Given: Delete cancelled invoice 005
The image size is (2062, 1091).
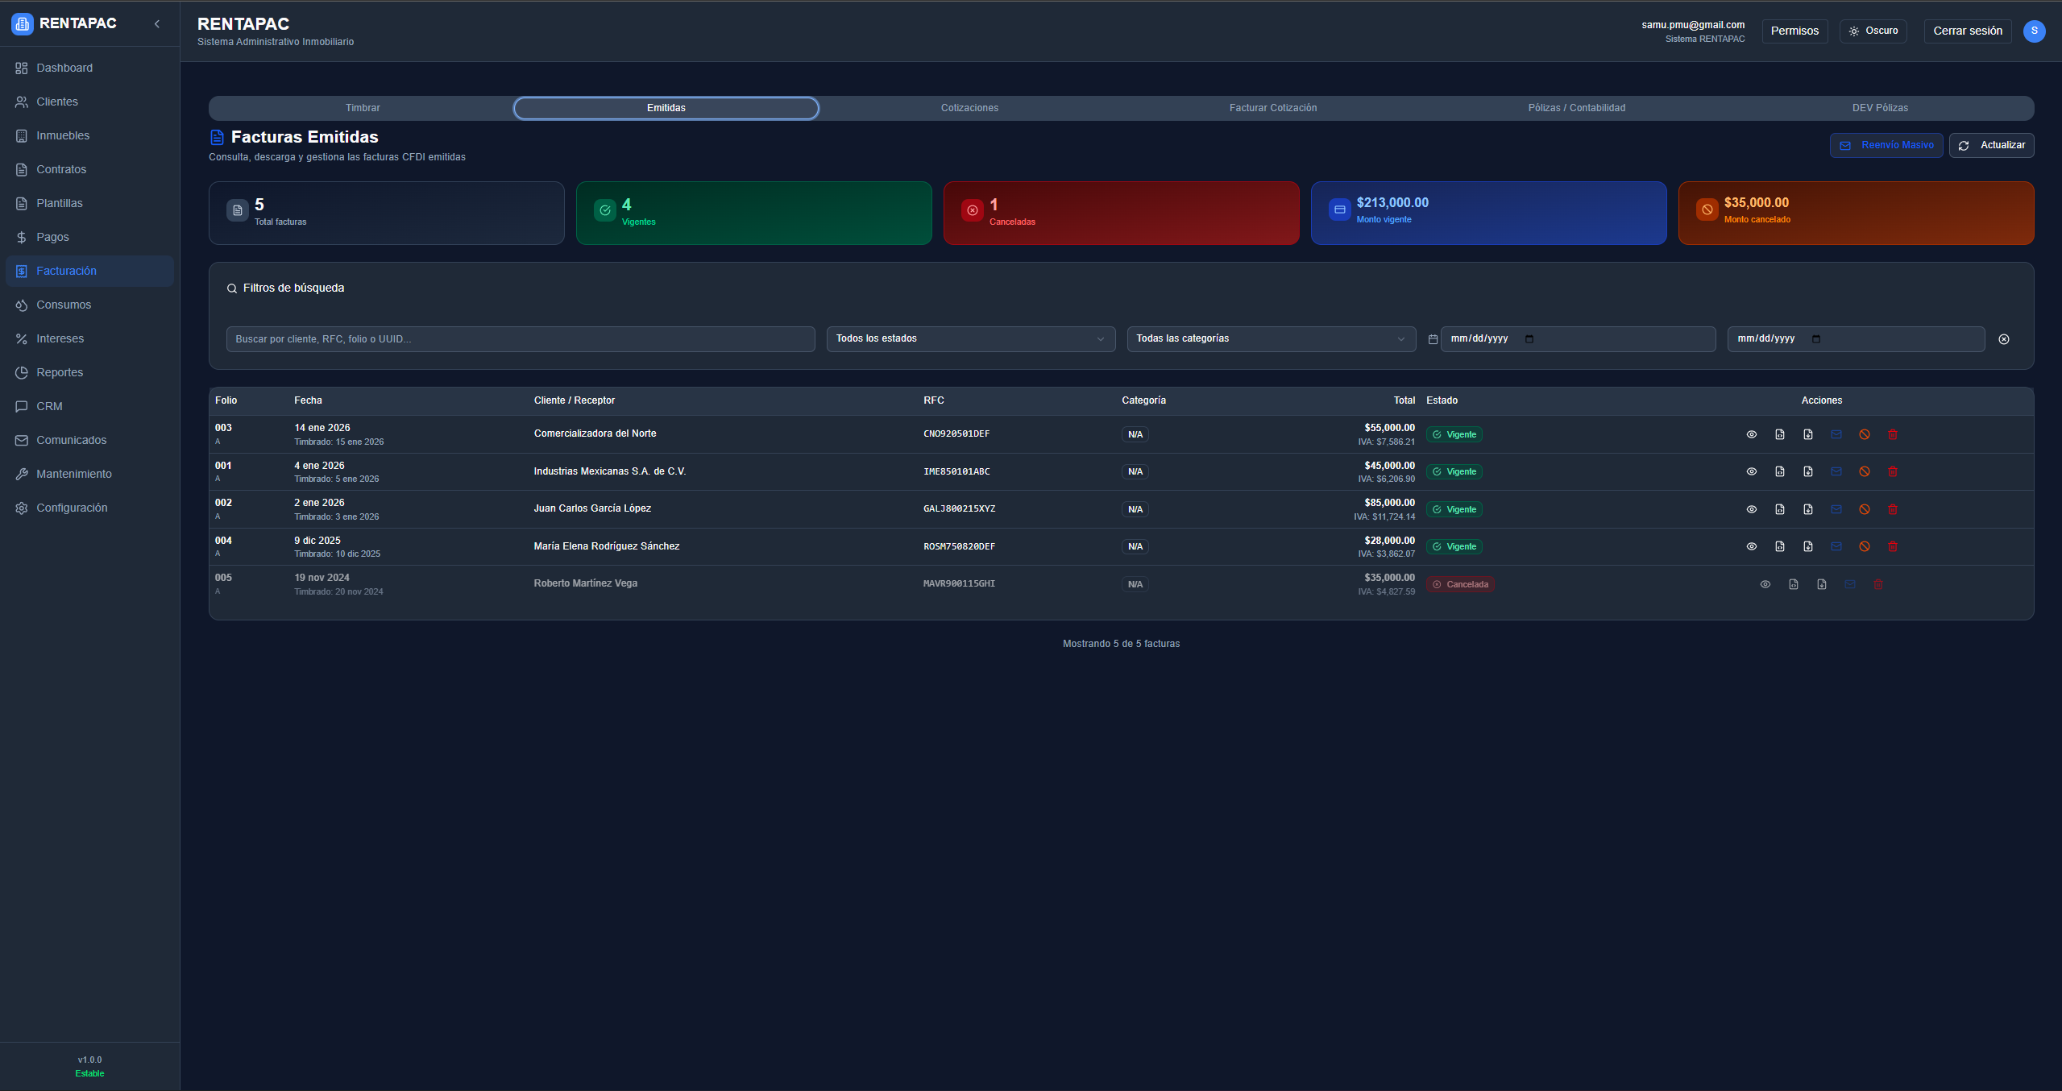Looking at the screenshot, I should (1877, 584).
